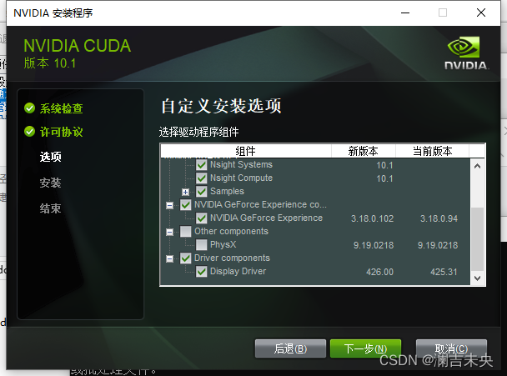Click PhysX new version value 9.19.0218
This screenshot has width=507, height=376.
tap(374, 245)
